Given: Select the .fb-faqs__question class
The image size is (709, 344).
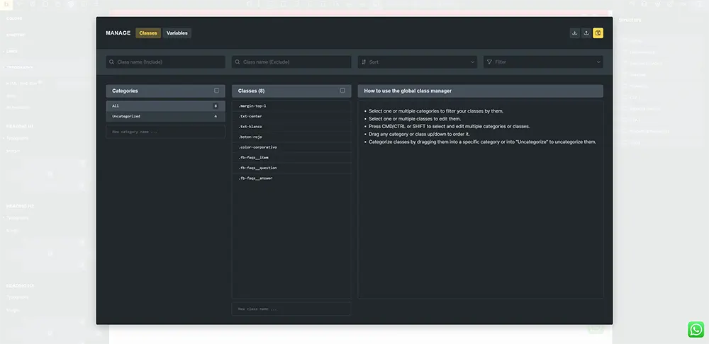Looking at the screenshot, I should pyautogui.click(x=291, y=168).
